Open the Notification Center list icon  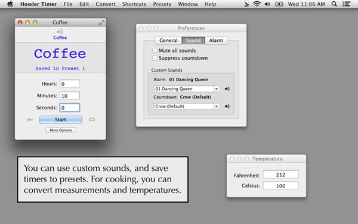click(x=346, y=4)
